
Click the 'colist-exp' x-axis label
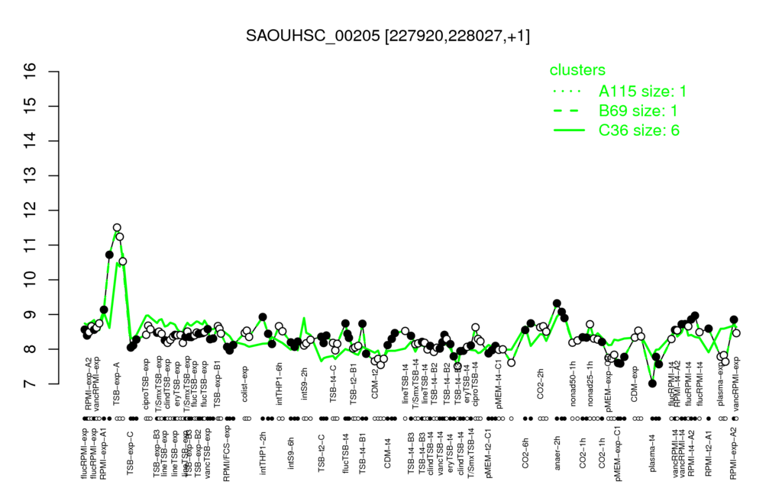click(x=245, y=384)
